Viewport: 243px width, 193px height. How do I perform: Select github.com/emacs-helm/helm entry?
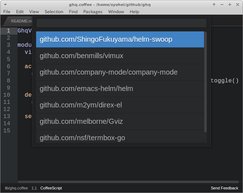120,89
